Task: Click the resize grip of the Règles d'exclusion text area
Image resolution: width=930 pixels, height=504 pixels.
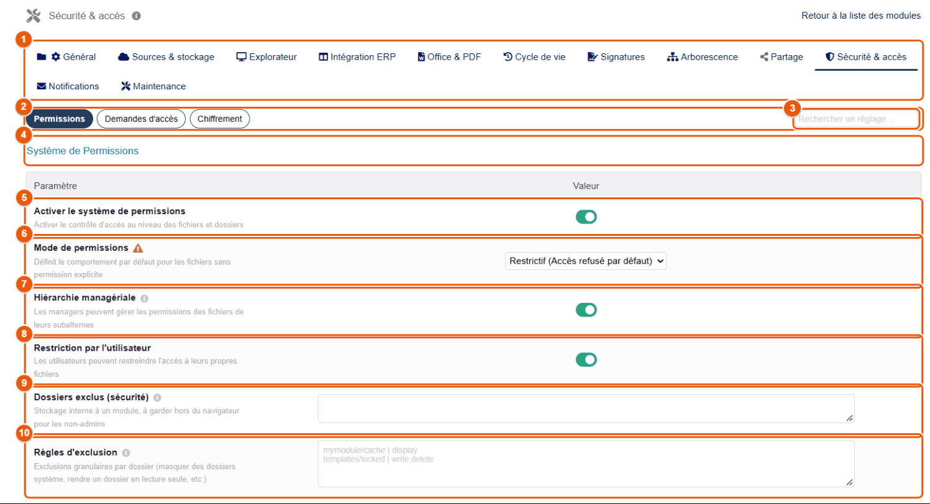Action: pos(849,482)
